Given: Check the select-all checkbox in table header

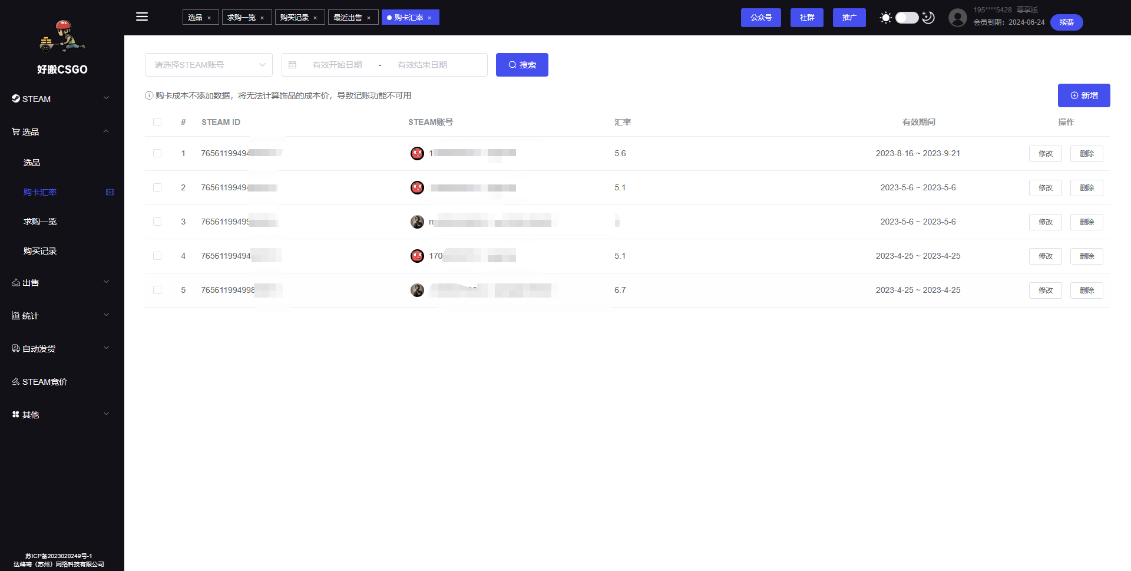Looking at the screenshot, I should tap(157, 122).
